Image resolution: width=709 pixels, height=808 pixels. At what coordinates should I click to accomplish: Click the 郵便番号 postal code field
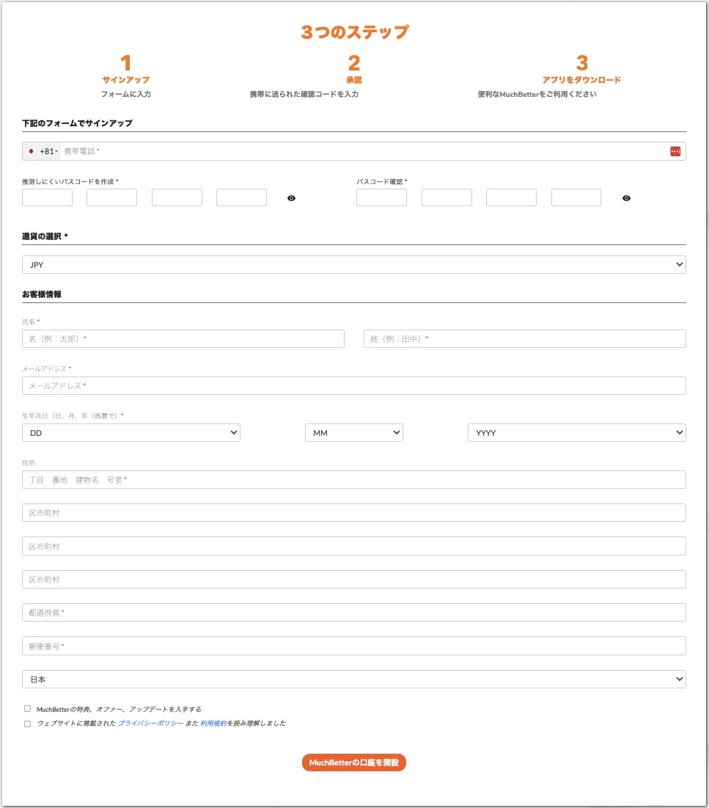click(x=353, y=646)
